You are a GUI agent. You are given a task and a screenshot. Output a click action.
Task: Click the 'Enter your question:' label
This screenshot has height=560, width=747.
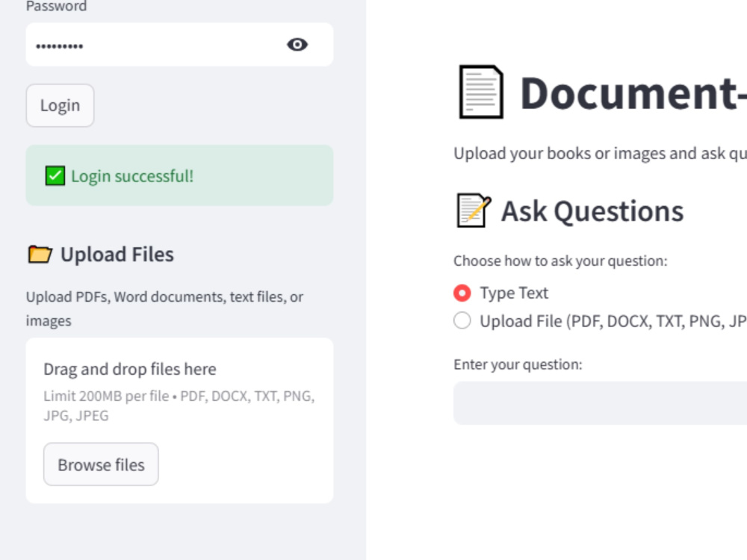point(518,364)
